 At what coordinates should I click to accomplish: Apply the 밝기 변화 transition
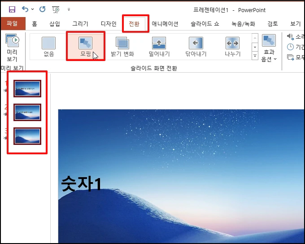pos(122,47)
